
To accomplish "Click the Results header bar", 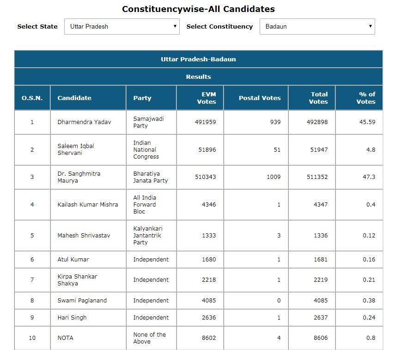I will coord(198,77).
